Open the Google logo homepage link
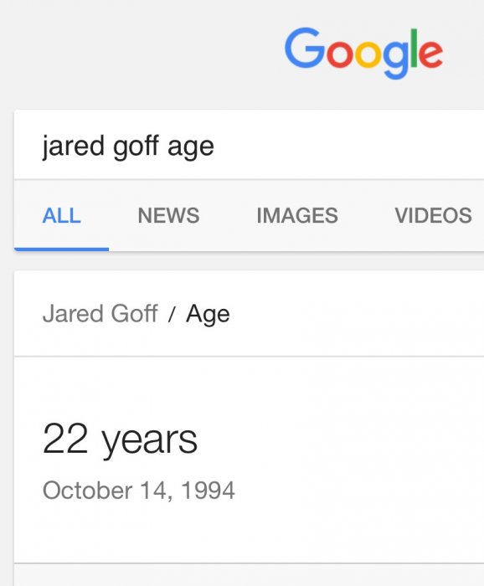Viewport: 484px width, 586px height. pyautogui.click(x=363, y=53)
